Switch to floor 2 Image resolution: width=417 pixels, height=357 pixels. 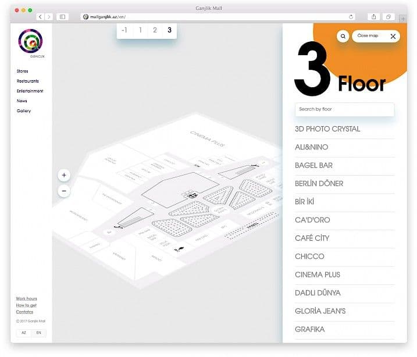155,30
